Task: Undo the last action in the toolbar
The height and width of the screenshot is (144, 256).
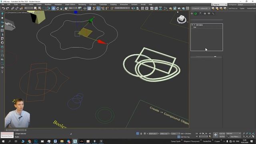Action: point(3,8)
